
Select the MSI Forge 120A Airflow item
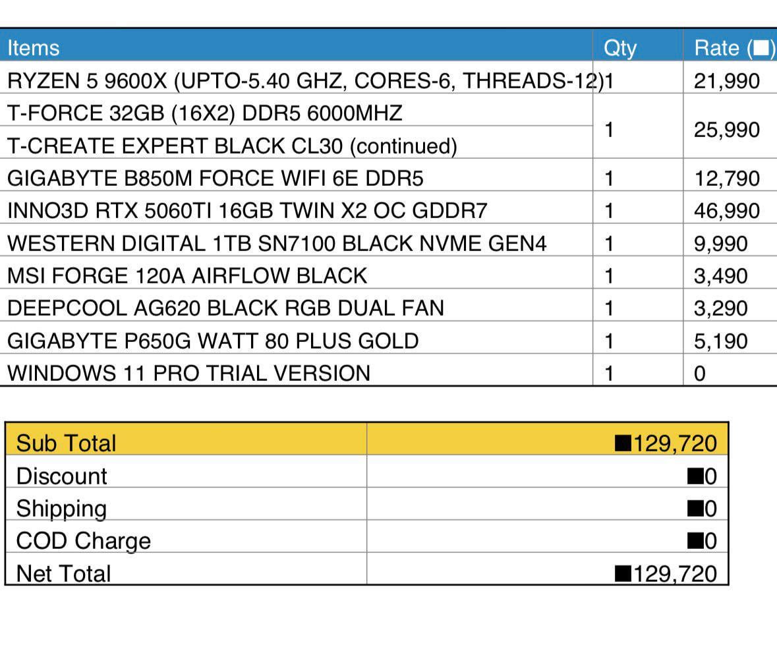point(187,275)
